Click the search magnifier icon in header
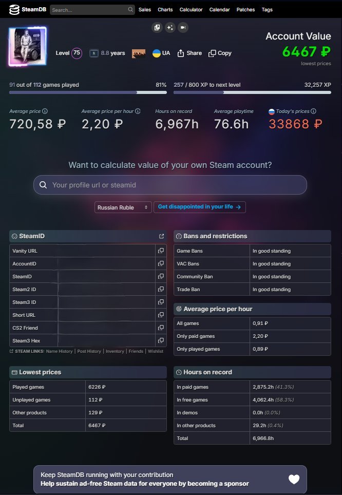Image resolution: width=342 pixels, height=495 pixels. [x=130, y=10]
